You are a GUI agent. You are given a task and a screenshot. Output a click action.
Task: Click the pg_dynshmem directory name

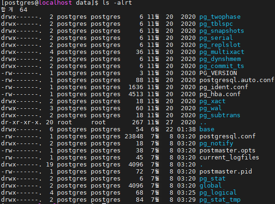(x=220, y=59)
